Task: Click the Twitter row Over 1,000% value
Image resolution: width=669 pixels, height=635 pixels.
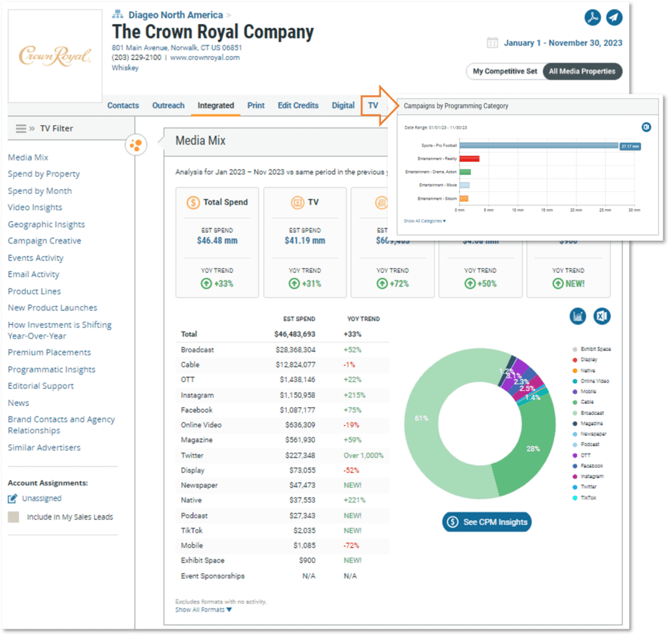Action: point(363,456)
